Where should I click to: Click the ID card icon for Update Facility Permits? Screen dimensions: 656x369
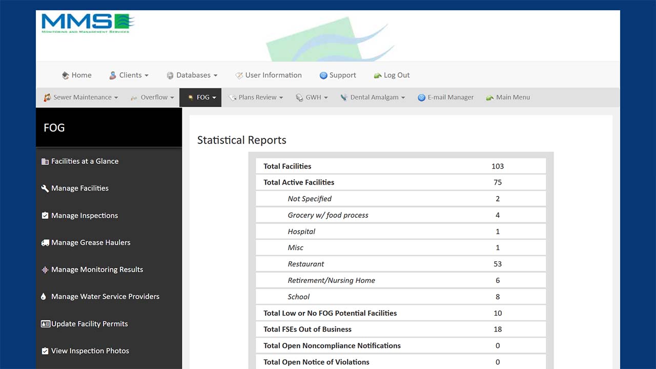point(45,324)
